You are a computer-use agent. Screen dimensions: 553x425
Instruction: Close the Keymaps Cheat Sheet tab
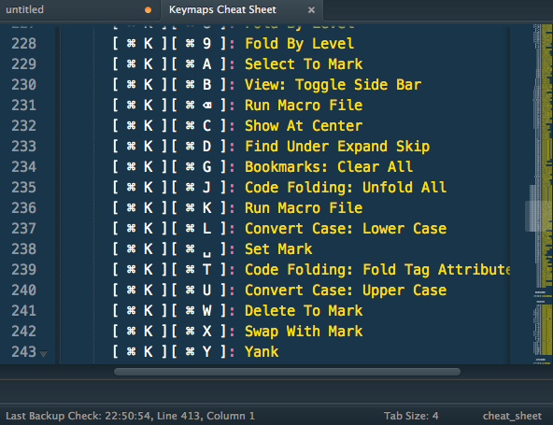point(311,10)
